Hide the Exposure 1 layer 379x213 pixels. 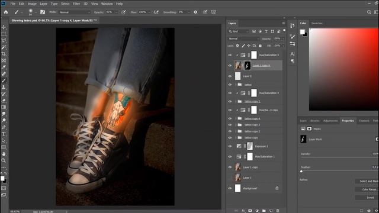tap(230, 146)
